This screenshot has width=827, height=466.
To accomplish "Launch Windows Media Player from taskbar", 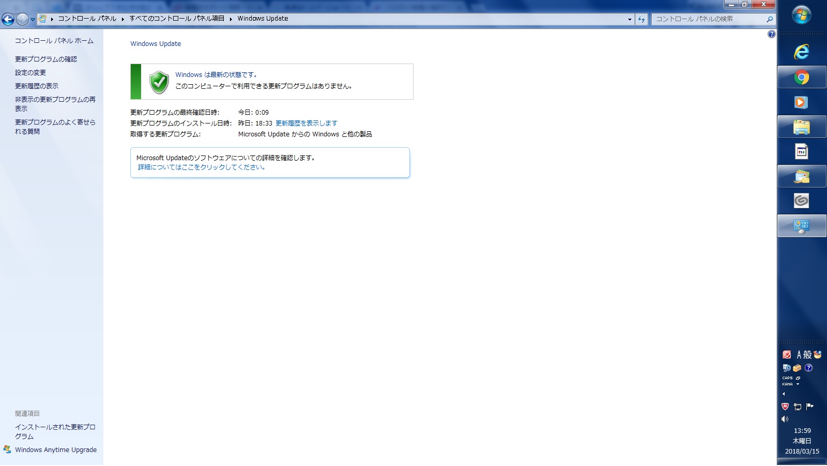I will pyautogui.click(x=802, y=102).
